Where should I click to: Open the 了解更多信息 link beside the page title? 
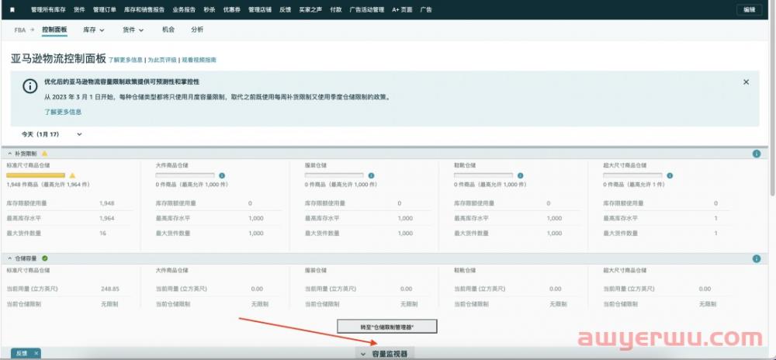point(126,60)
